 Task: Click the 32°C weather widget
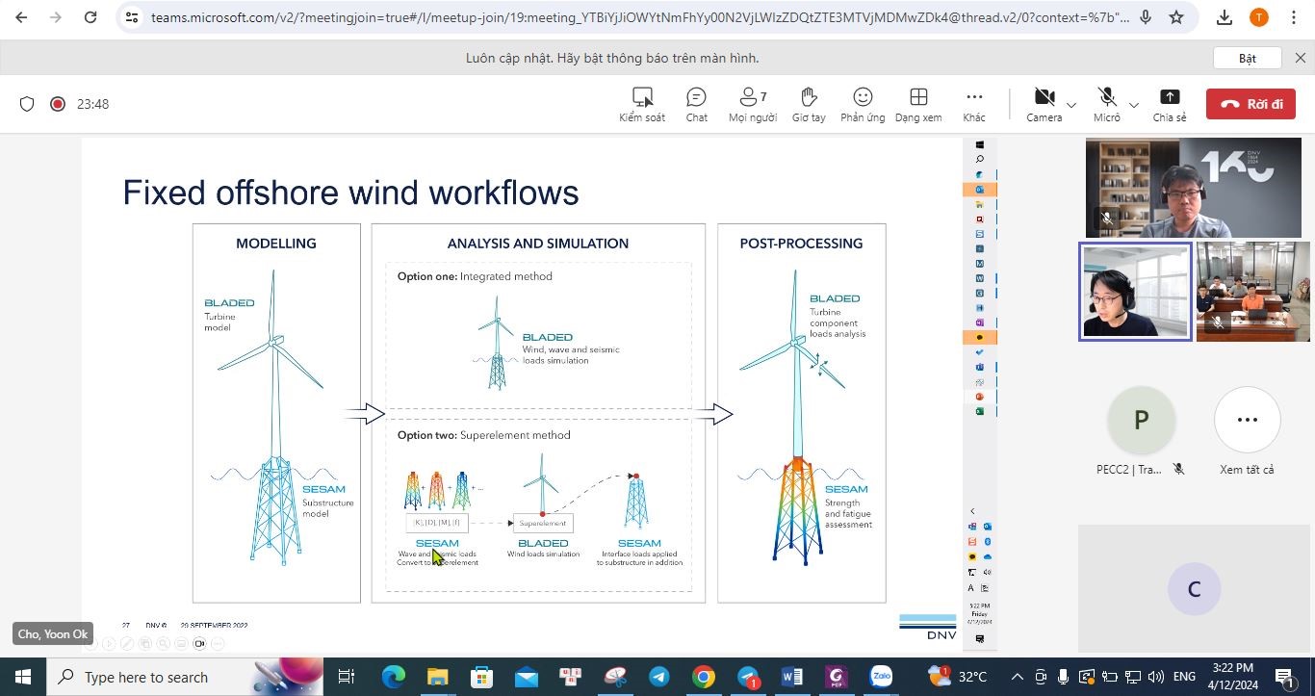coord(958,677)
